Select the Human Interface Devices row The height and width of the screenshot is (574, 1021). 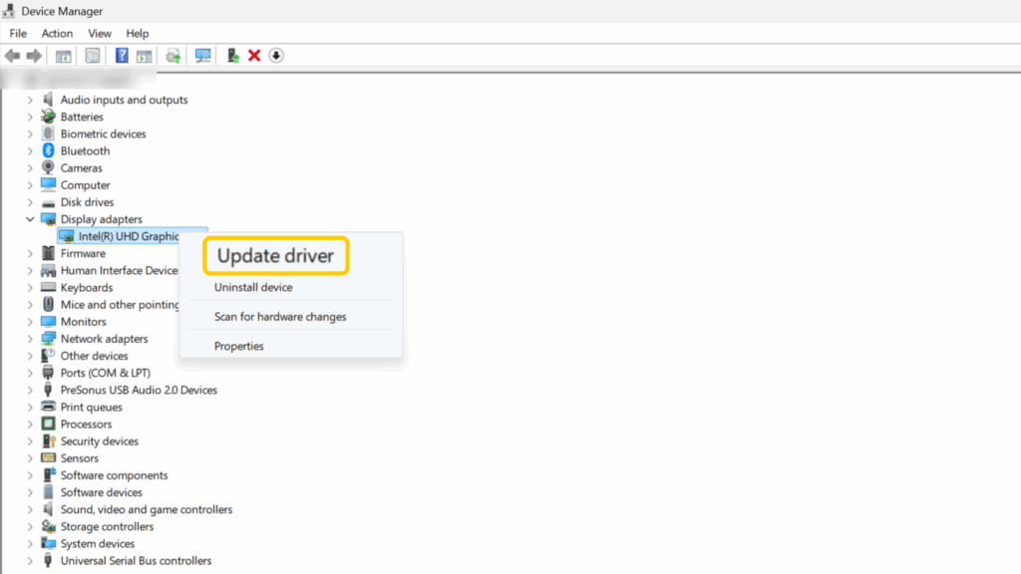pos(120,271)
